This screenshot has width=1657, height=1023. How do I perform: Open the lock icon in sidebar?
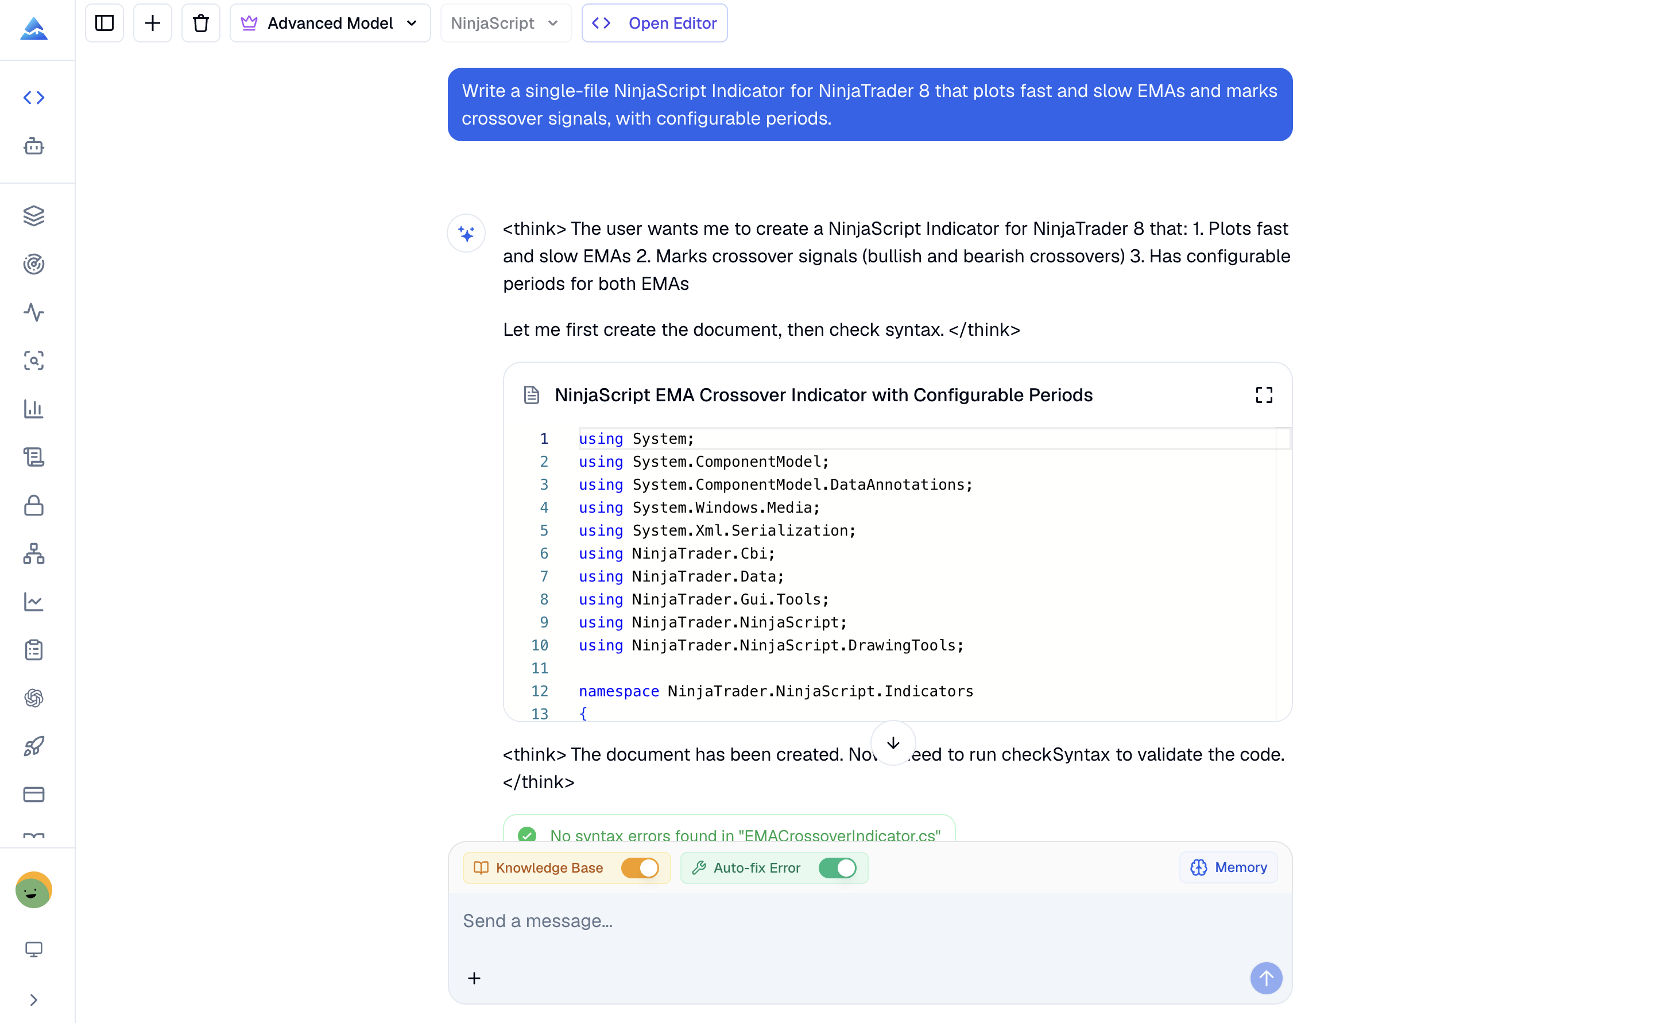[34, 505]
